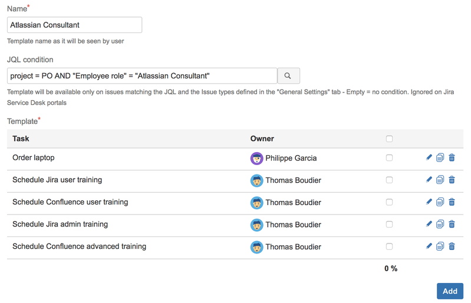Click Philippe Garcia's owner avatar
The width and height of the screenshot is (471, 303).
coord(256,158)
